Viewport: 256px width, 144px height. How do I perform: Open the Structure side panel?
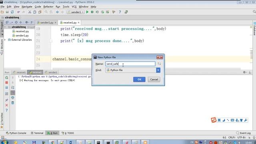(2, 47)
